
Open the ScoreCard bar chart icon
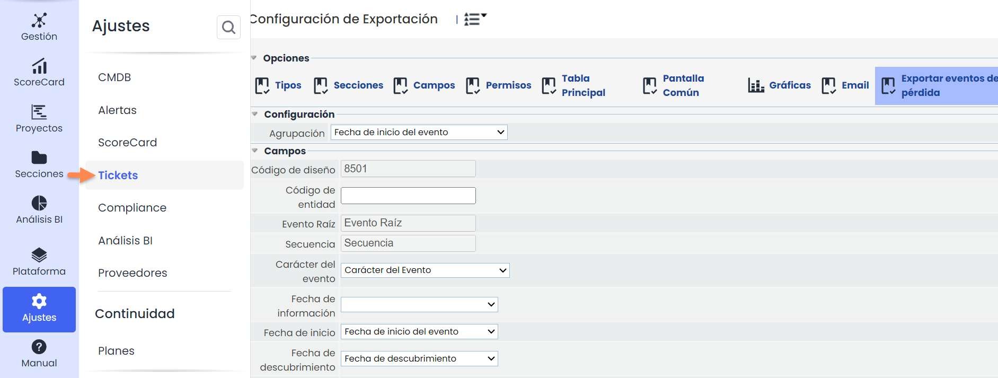coord(39,66)
